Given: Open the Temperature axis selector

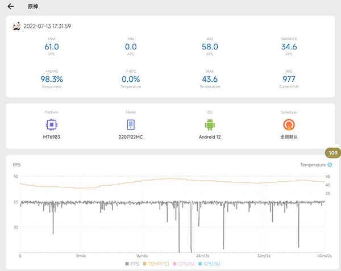Looking at the screenshot, I should click(x=313, y=165).
